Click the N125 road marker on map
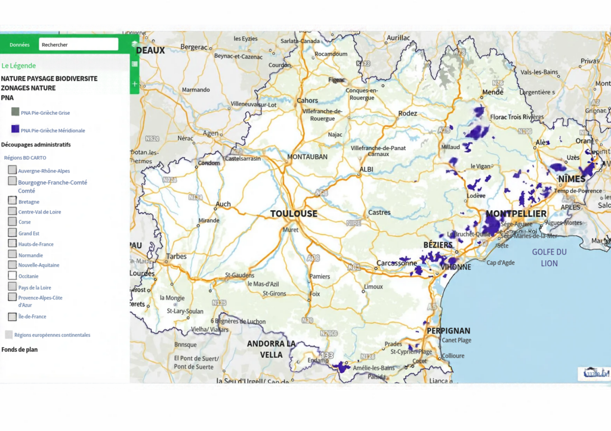The image size is (611, 431). pyautogui.click(x=219, y=302)
